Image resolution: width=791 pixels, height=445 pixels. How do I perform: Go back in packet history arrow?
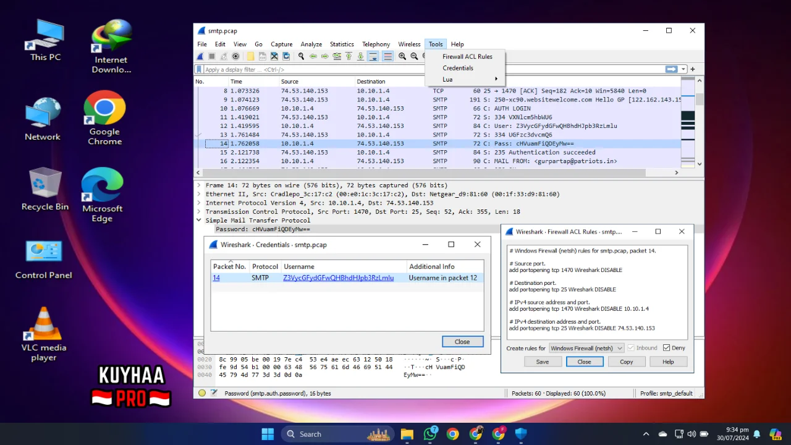pos(313,56)
